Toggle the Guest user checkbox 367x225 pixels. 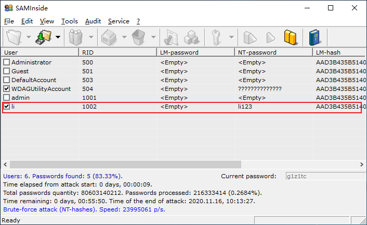click(7, 71)
